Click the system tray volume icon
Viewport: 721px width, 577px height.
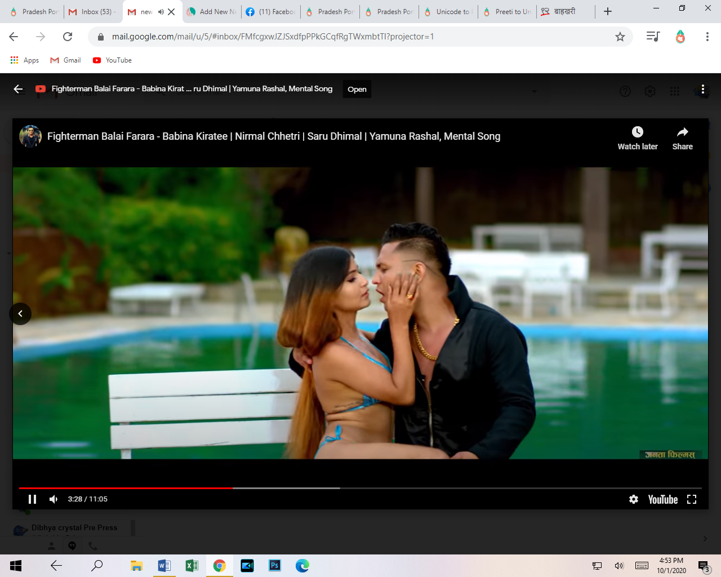(x=619, y=566)
